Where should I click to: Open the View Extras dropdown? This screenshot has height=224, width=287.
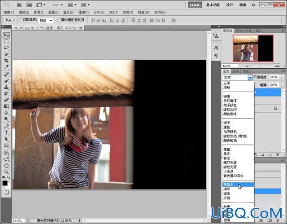click(x=41, y=5)
